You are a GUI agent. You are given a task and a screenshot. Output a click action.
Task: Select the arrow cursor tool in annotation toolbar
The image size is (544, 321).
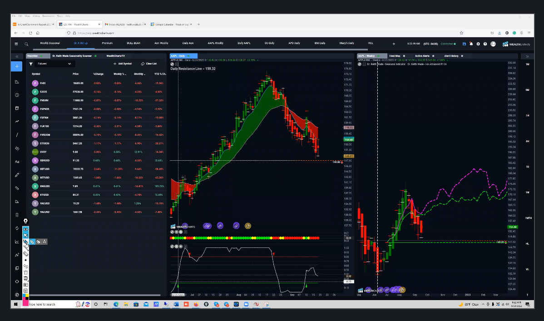26,235
